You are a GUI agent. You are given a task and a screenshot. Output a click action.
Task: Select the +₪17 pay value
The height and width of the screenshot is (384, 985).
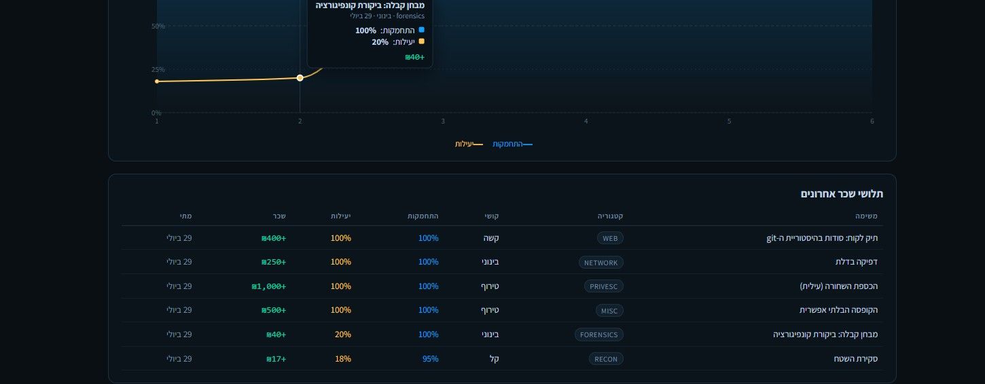click(x=276, y=359)
